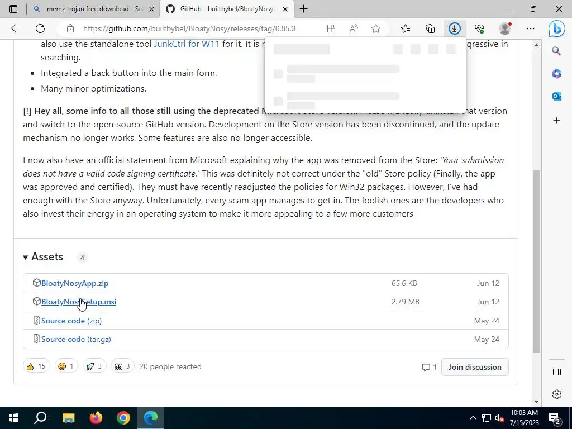This screenshot has width=572, height=429.
Task: Go back to the previous page
Action: pyautogui.click(x=15, y=28)
